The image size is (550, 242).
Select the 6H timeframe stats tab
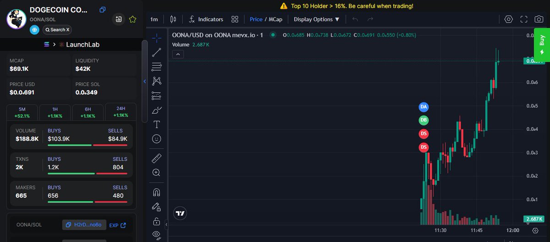[88, 113]
